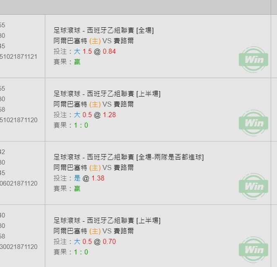277x267 pixels.
Task: Click the 賽果：贏 result under 是 @ 1.38
Action: pyautogui.click(x=67, y=188)
